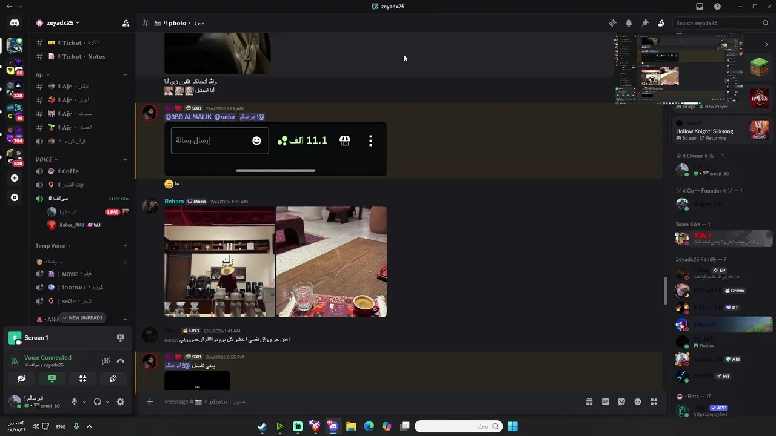Click @radar mention in message
Image resolution: width=776 pixels, height=436 pixels.
click(224, 117)
